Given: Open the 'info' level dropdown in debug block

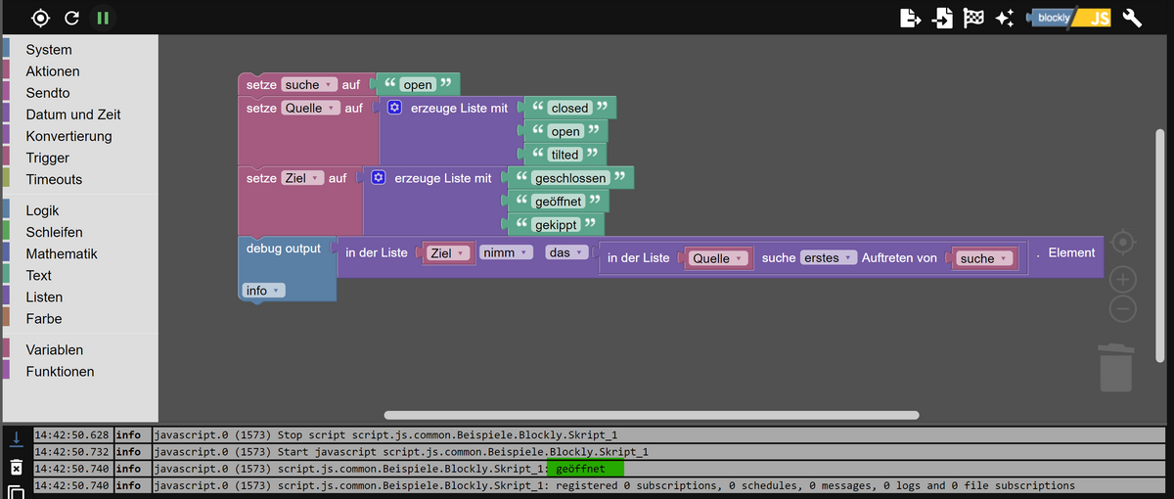Looking at the screenshot, I should click(x=263, y=291).
